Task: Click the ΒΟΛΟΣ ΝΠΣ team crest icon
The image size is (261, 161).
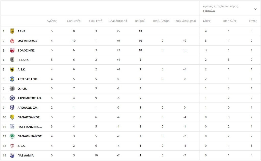Action: pyautogui.click(x=12, y=50)
